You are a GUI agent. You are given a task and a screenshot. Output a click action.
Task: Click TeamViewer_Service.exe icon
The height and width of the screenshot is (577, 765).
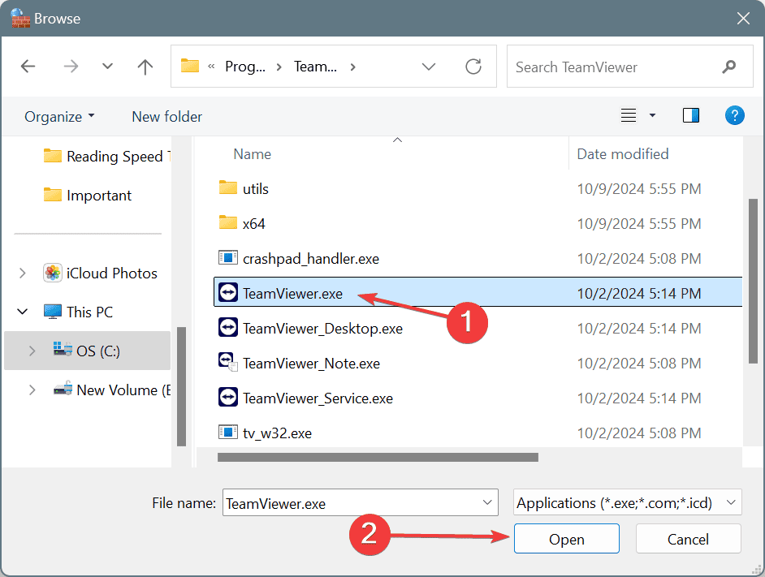[228, 397]
